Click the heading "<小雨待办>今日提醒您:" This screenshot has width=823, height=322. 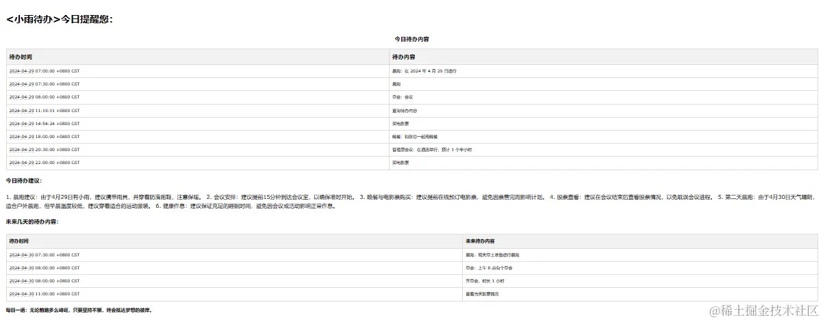60,19
